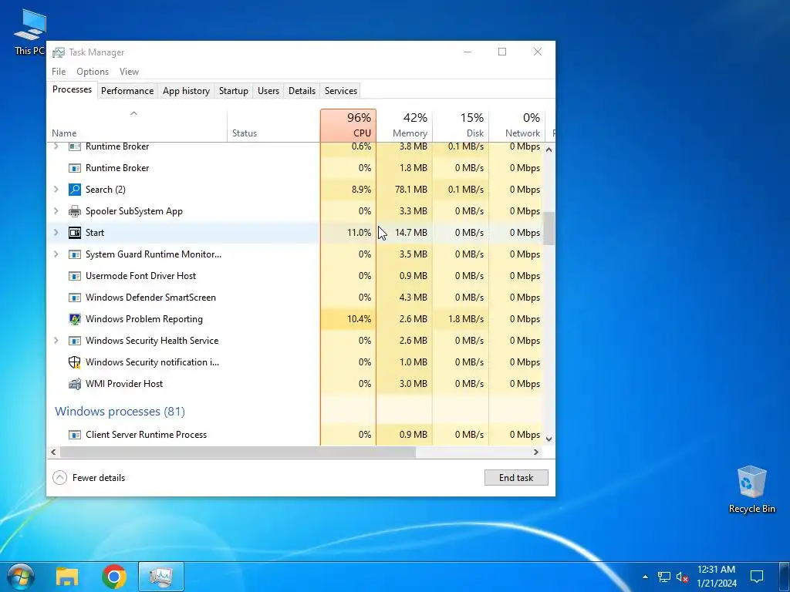Expand System Guard Runtime Monitor row
The width and height of the screenshot is (790, 592).
[x=56, y=254]
